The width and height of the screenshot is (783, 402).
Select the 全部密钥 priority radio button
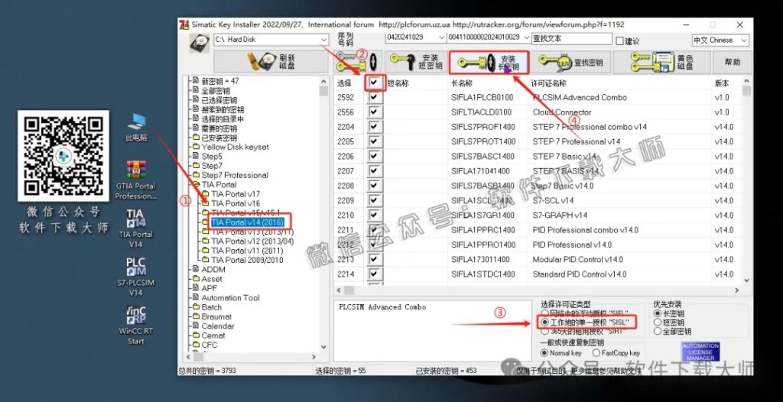658,331
